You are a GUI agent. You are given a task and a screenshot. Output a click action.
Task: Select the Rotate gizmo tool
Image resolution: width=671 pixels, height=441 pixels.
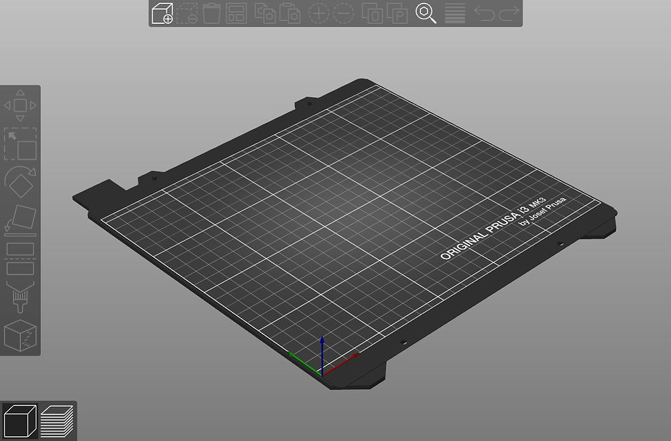[x=20, y=182]
